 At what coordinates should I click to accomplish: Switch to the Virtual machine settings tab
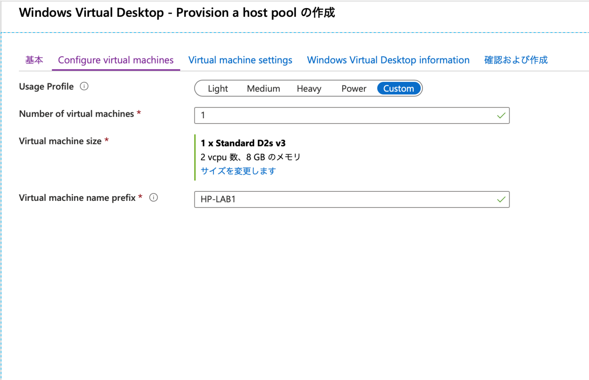pos(240,60)
